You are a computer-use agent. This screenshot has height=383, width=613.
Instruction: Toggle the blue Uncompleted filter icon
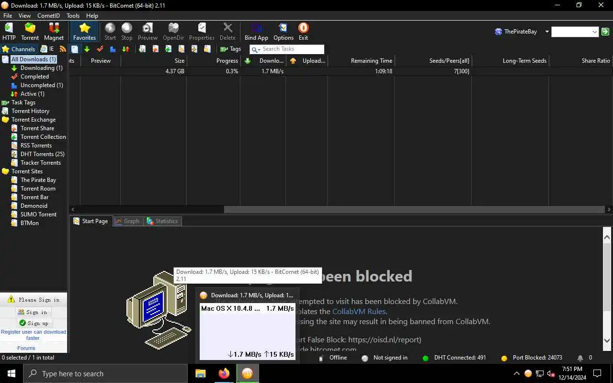(x=113, y=49)
